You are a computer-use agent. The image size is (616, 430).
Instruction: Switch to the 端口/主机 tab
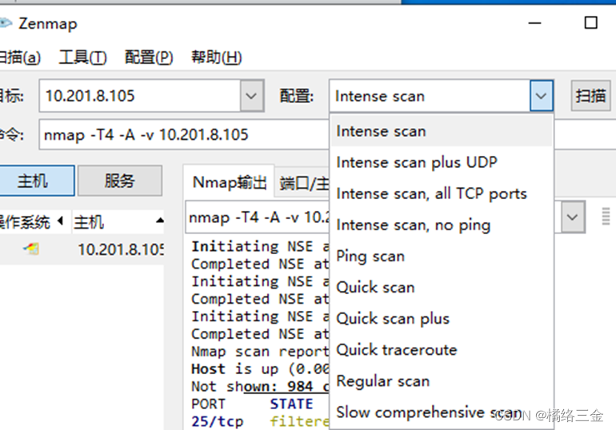303,183
